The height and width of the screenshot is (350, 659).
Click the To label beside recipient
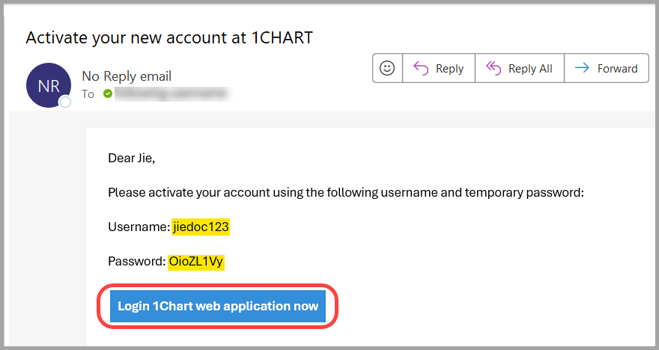click(88, 94)
